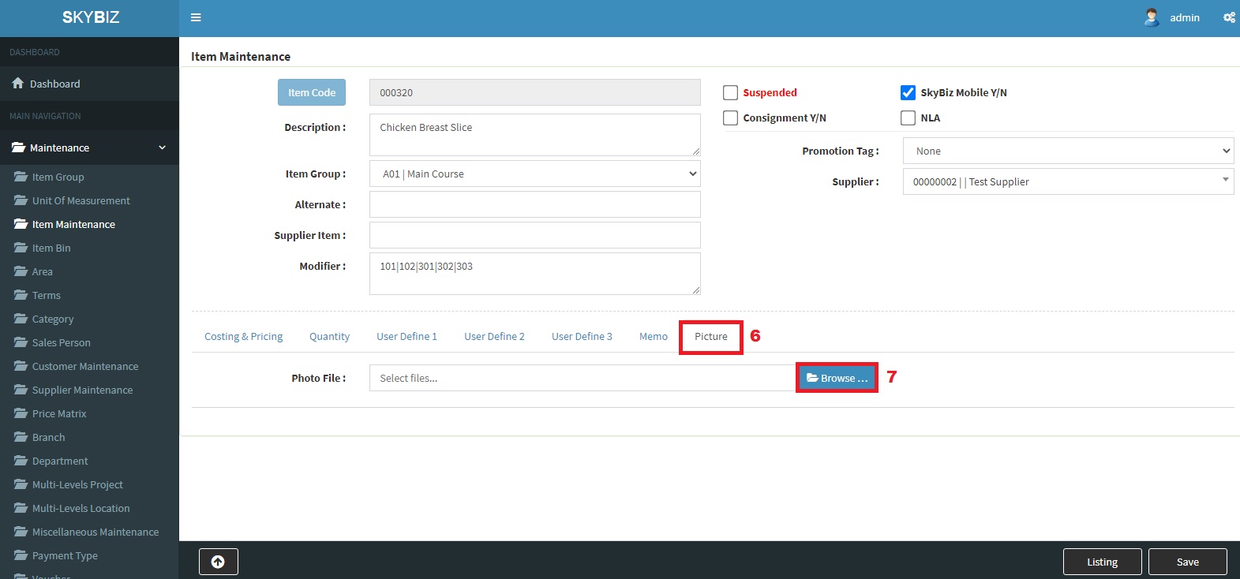Screen dimensions: 1240x579
Task: Enable the Suspended checkbox
Action: [x=730, y=93]
